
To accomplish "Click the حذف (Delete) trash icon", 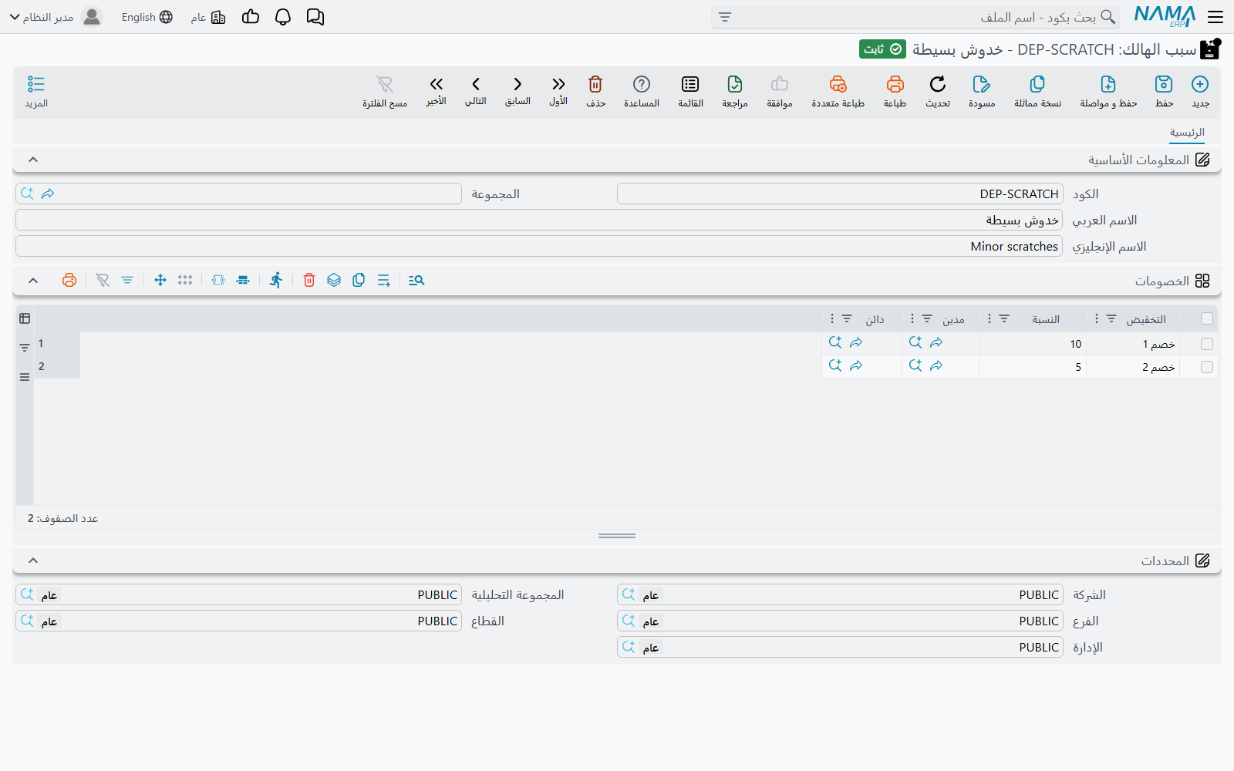I will tap(595, 84).
